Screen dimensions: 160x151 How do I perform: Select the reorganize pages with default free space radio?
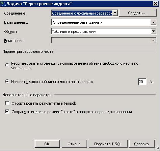pyautogui.click(x=7, y=65)
